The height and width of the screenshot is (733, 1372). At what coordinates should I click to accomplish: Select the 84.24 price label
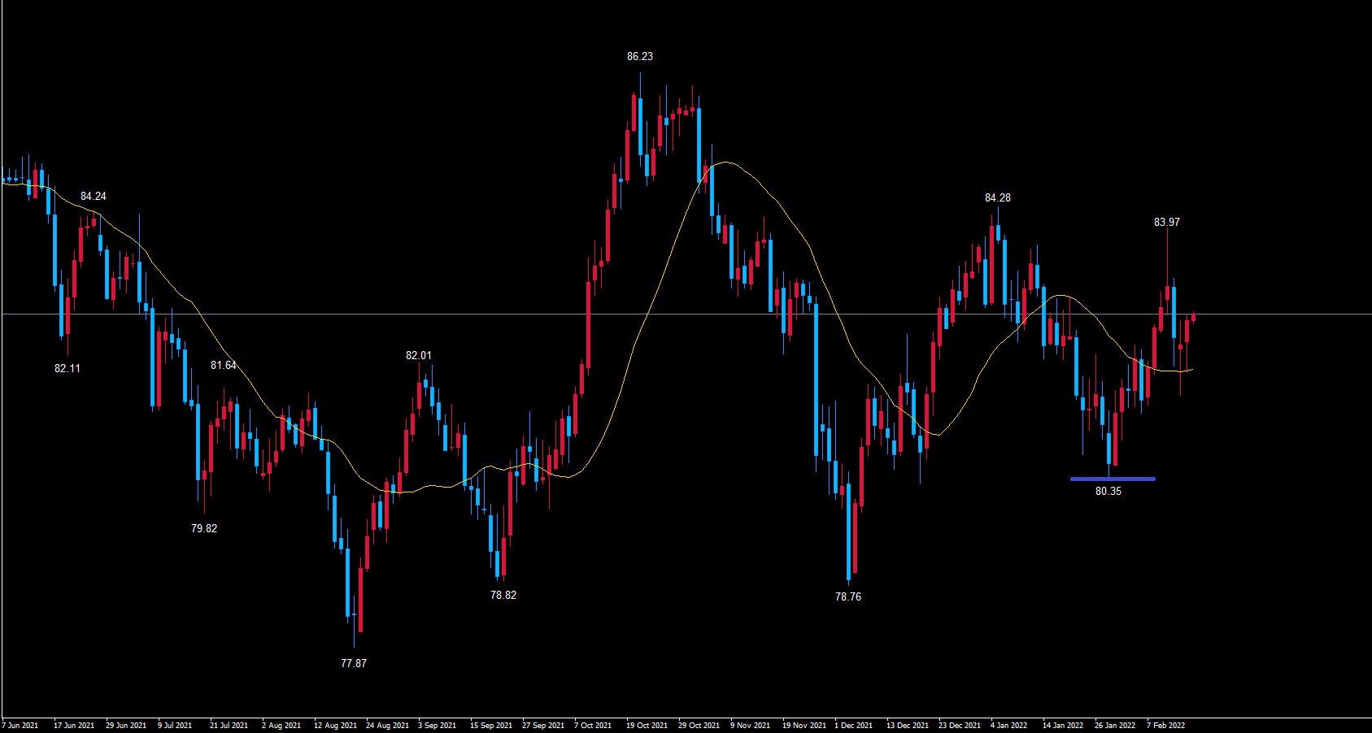93,196
